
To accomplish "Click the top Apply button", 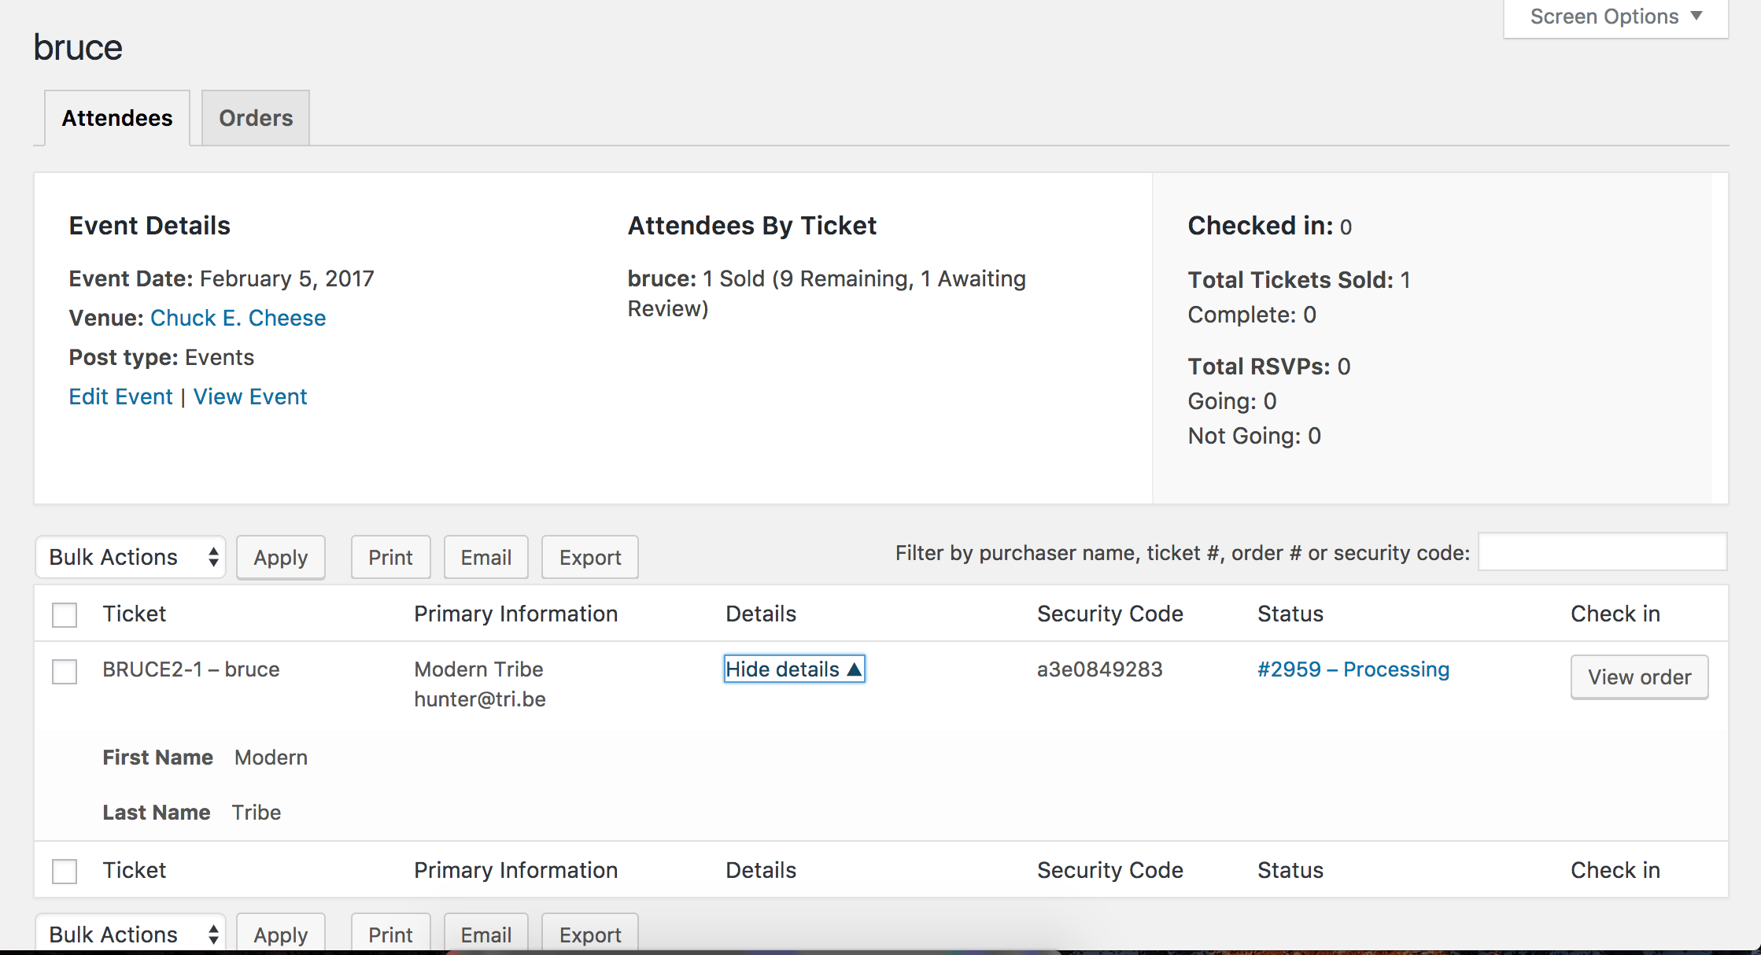I will click(281, 557).
